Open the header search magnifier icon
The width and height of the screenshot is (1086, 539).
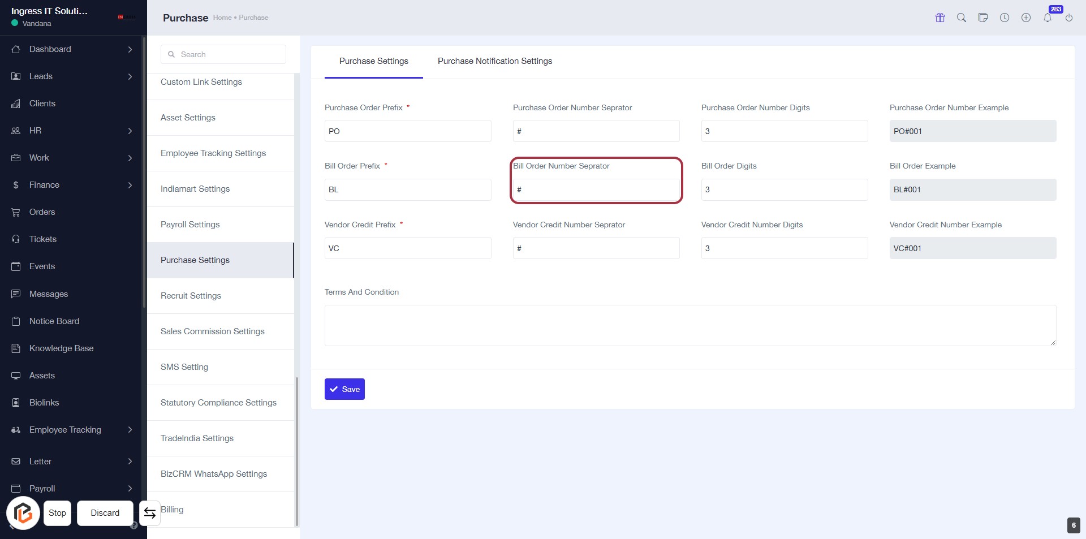pyautogui.click(x=962, y=18)
